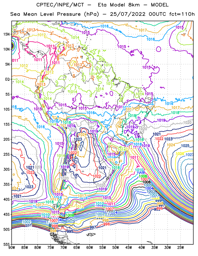Click the '55S' latitude axis label
This screenshot has height=256, width=198.
coord(6,244)
